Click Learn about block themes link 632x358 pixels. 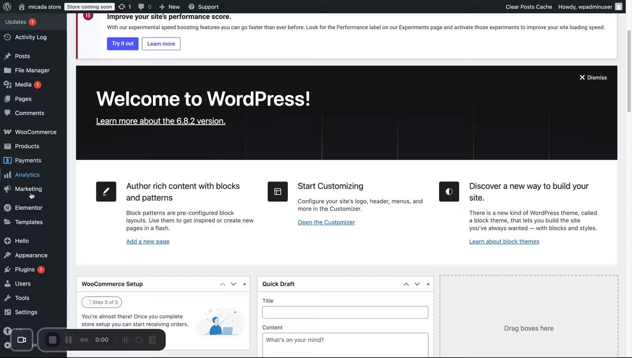click(504, 241)
